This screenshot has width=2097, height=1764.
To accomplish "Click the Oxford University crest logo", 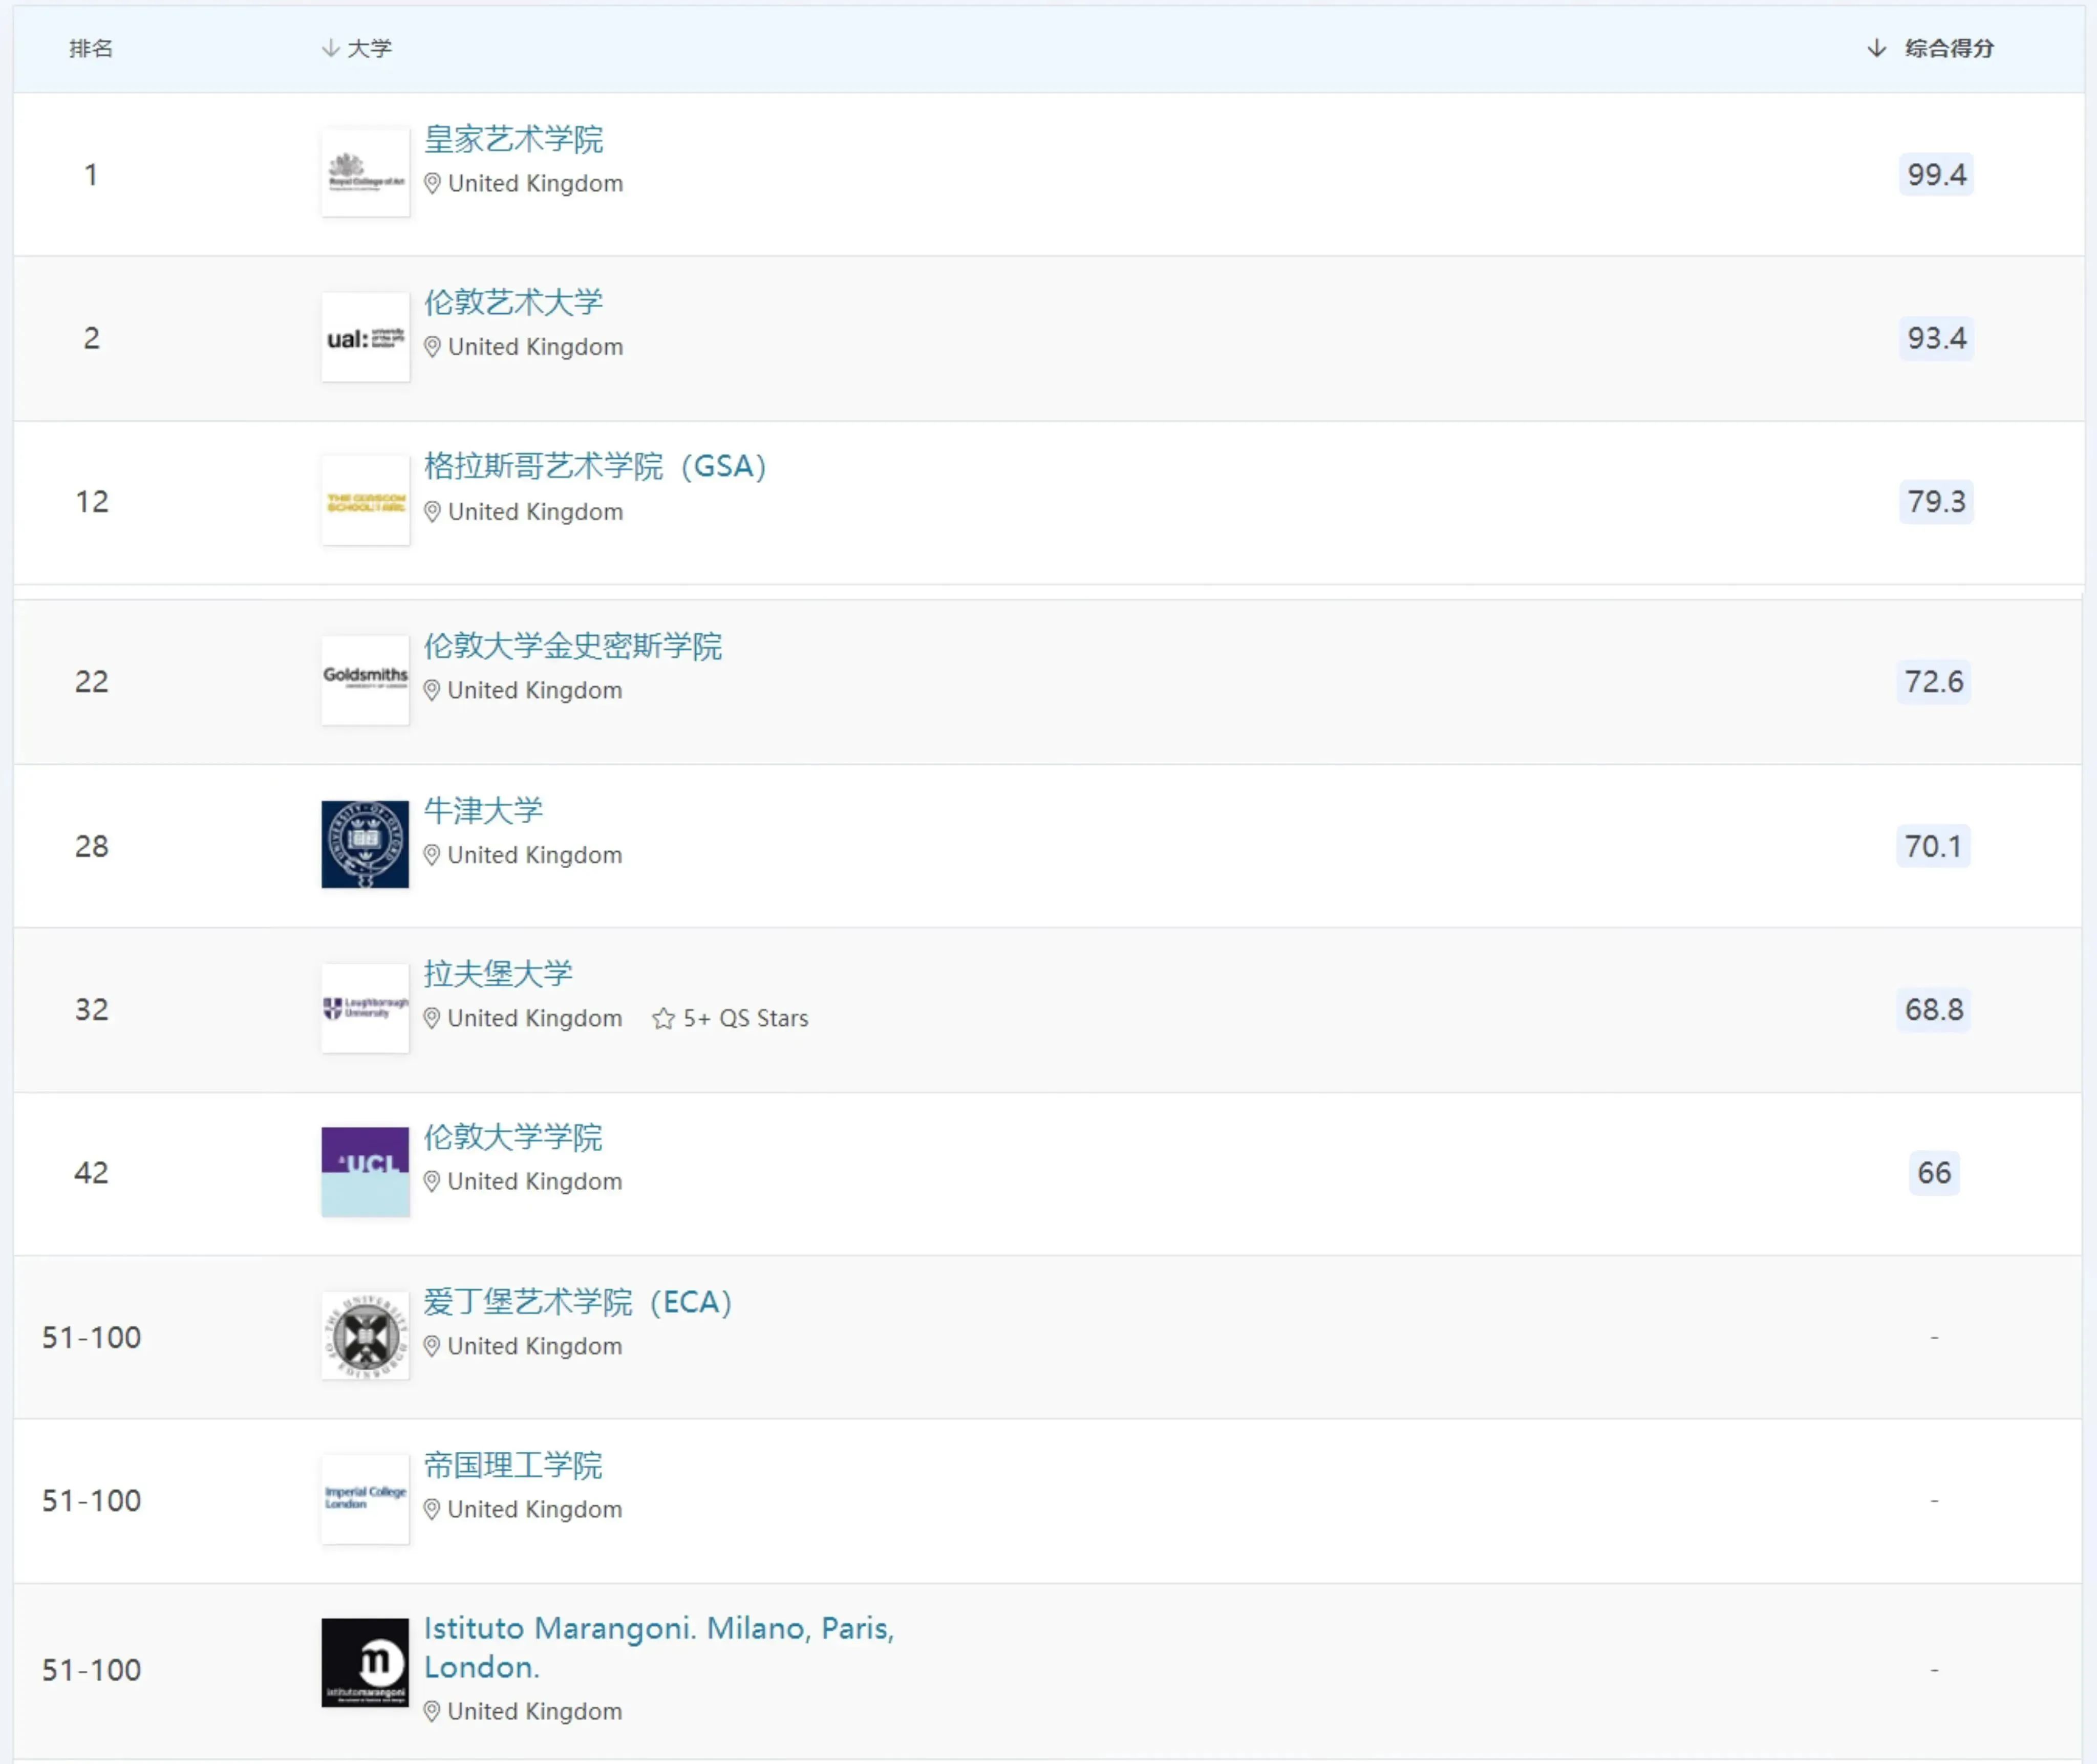I will point(365,844).
